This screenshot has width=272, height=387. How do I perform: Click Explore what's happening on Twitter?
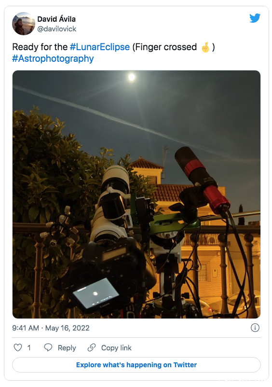point(136,365)
